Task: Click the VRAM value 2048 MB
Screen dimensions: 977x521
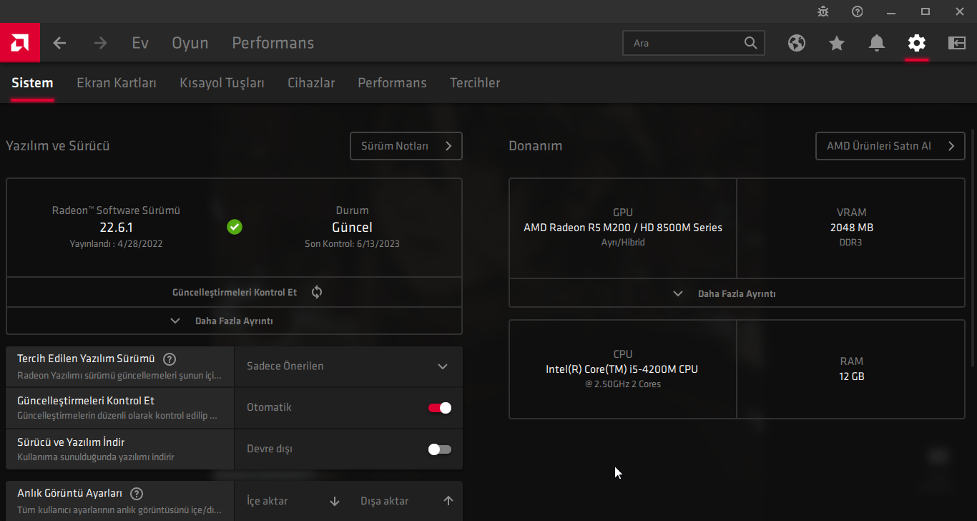Action: [852, 228]
